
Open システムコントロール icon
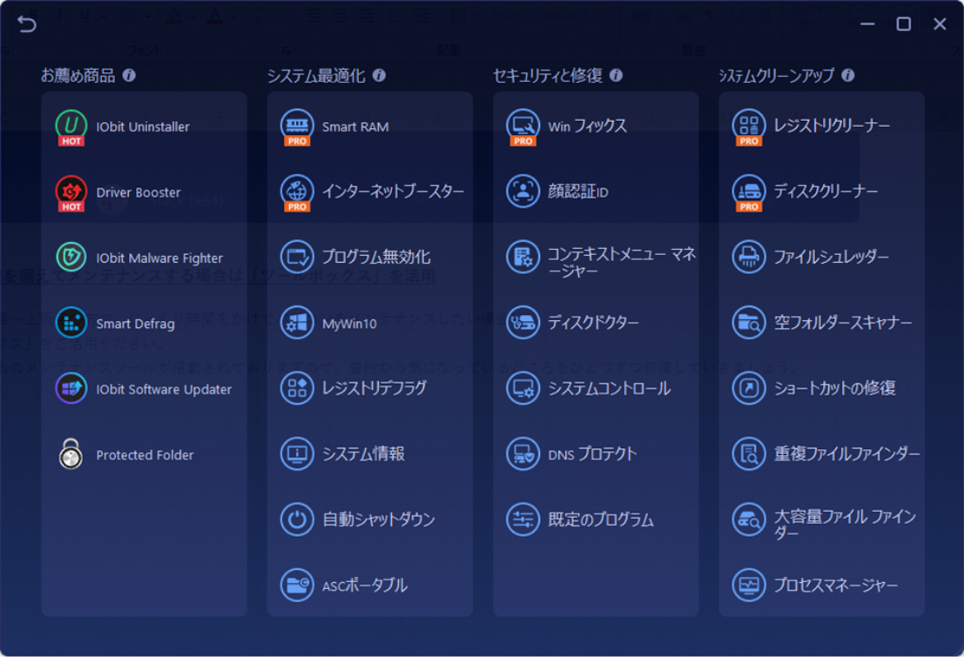pyautogui.click(x=523, y=388)
